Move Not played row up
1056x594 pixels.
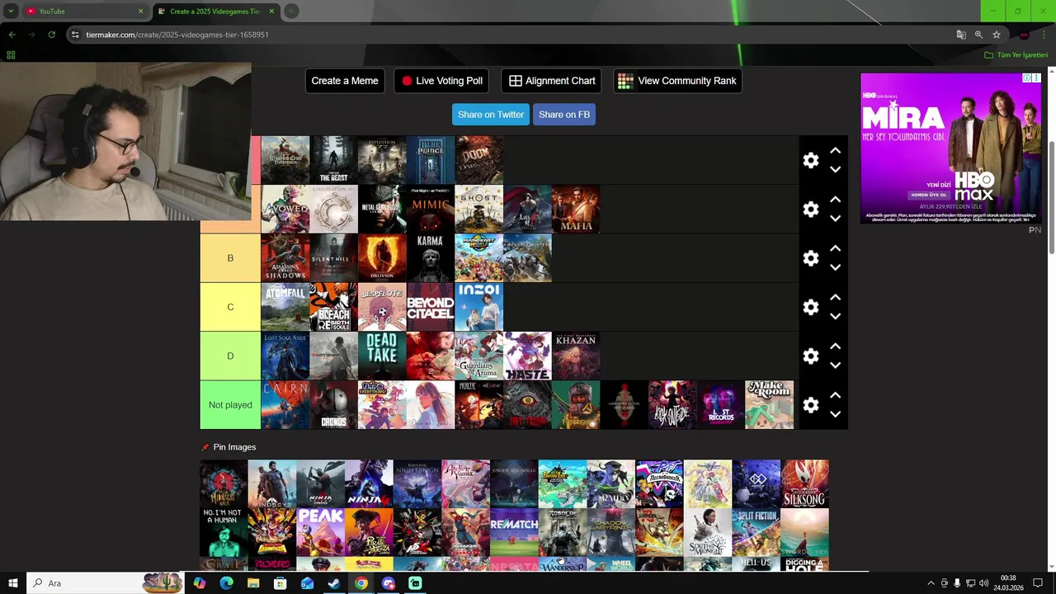tap(835, 395)
